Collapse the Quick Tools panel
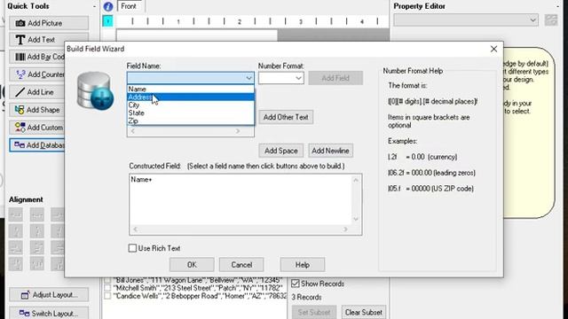Screen dimensions: 568x319 point(94,6)
